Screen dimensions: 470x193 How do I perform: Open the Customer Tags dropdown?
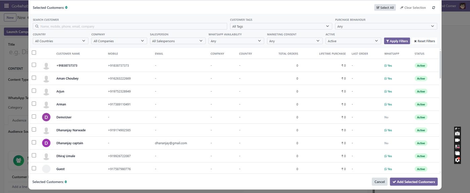[x=281, y=26]
